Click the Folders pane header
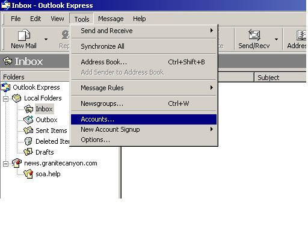The height and width of the screenshot is (231, 308). [35, 77]
